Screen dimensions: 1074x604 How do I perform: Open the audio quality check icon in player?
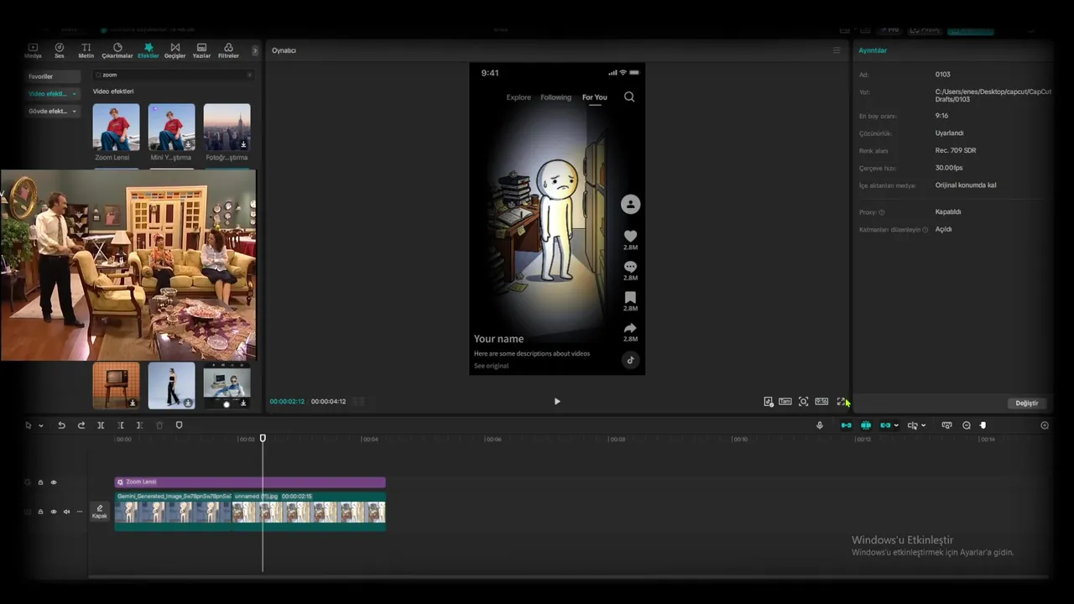coord(769,402)
